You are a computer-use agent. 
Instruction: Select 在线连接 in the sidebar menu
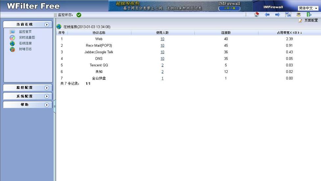click(x=25, y=43)
